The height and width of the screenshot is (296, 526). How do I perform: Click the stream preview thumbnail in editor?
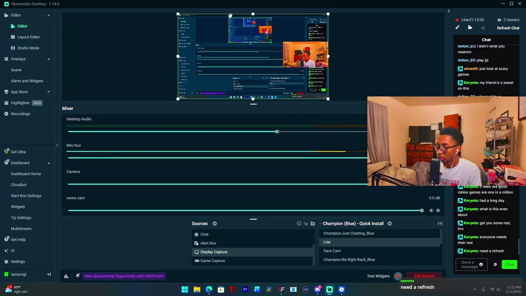click(253, 56)
